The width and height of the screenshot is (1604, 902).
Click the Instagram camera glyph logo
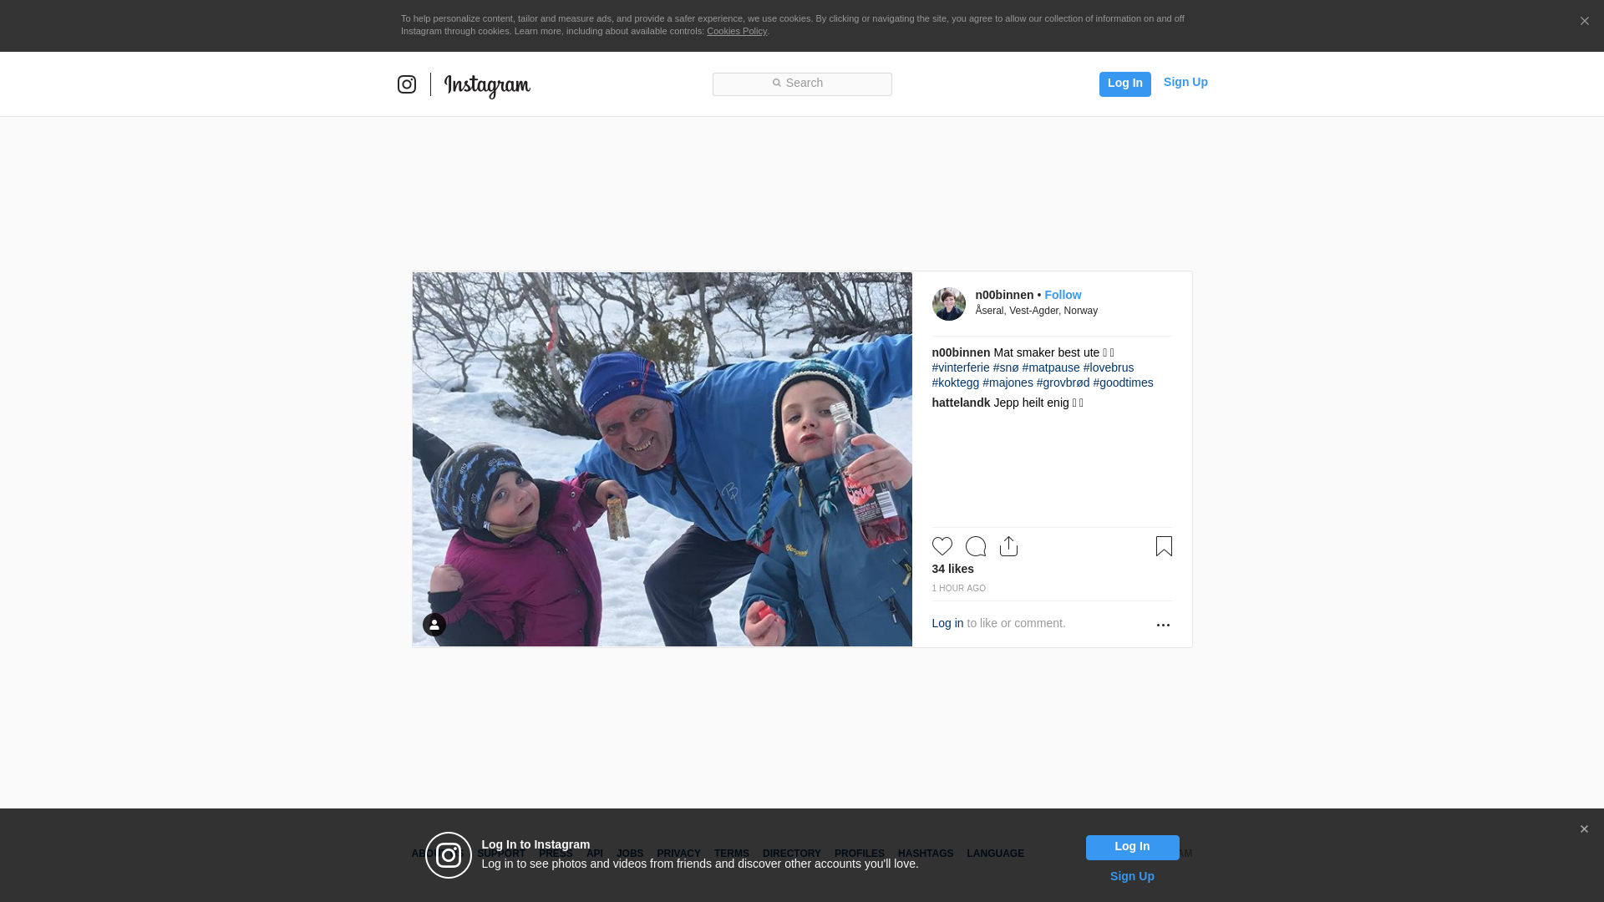click(x=407, y=84)
